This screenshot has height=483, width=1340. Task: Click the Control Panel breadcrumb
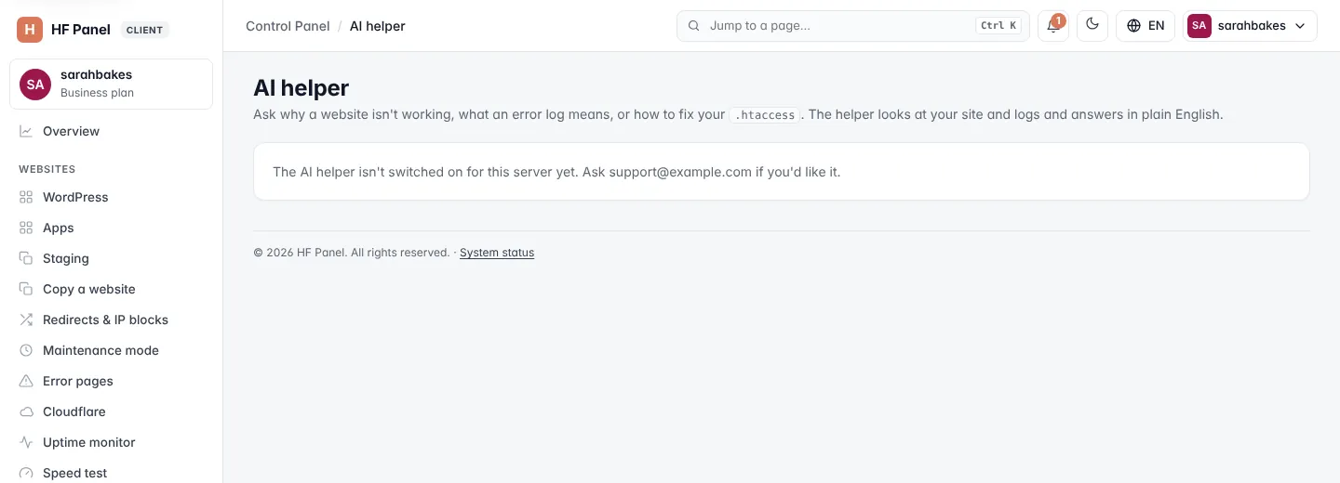pos(288,26)
